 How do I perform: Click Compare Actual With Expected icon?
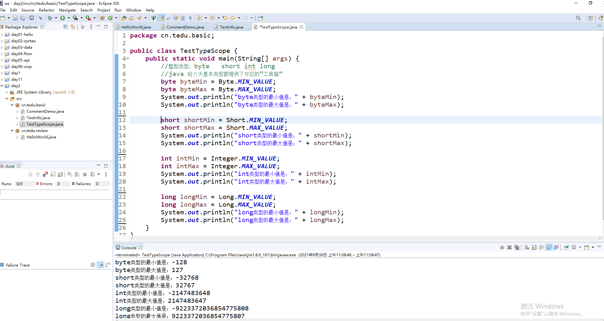(x=108, y=265)
